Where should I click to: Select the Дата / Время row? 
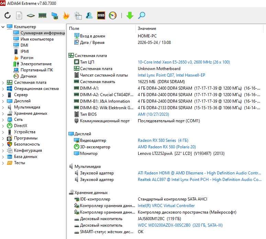[x=122, y=43]
